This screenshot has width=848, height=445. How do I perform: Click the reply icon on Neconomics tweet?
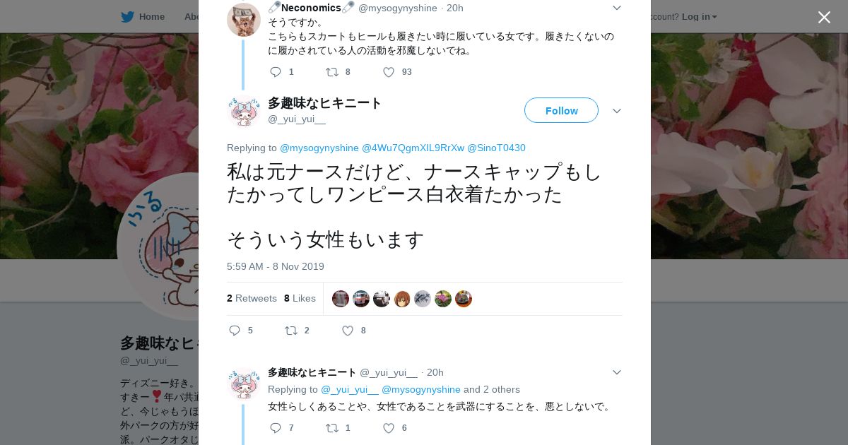pyautogui.click(x=276, y=72)
